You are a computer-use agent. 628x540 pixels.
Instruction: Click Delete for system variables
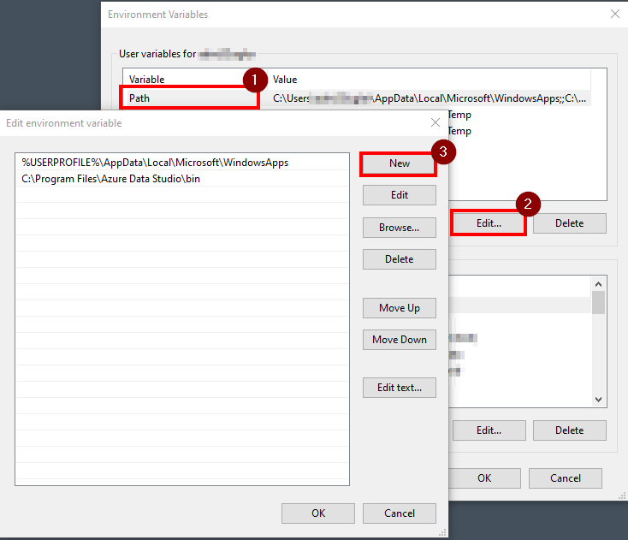[569, 430]
